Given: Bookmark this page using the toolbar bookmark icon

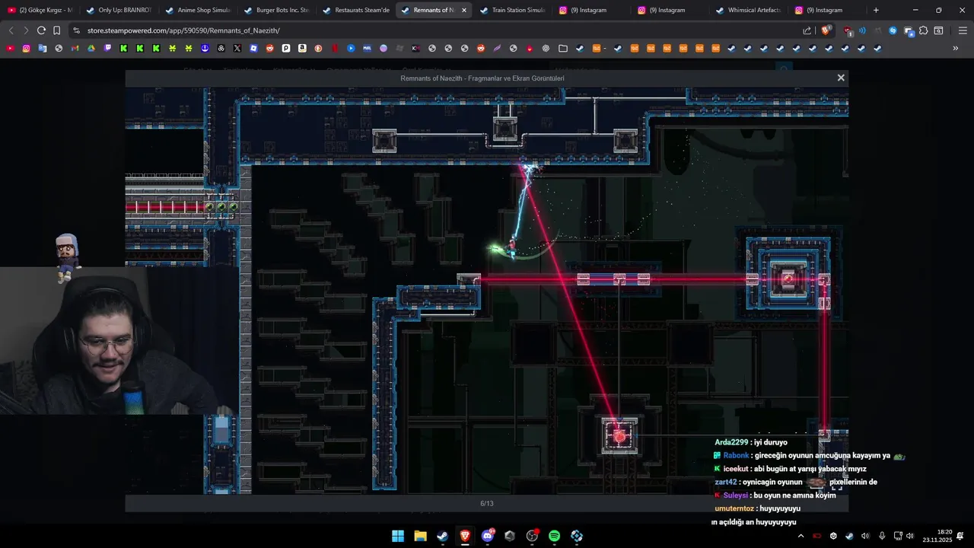Looking at the screenshot, I should pyautogui.click(x=57, y=30).
